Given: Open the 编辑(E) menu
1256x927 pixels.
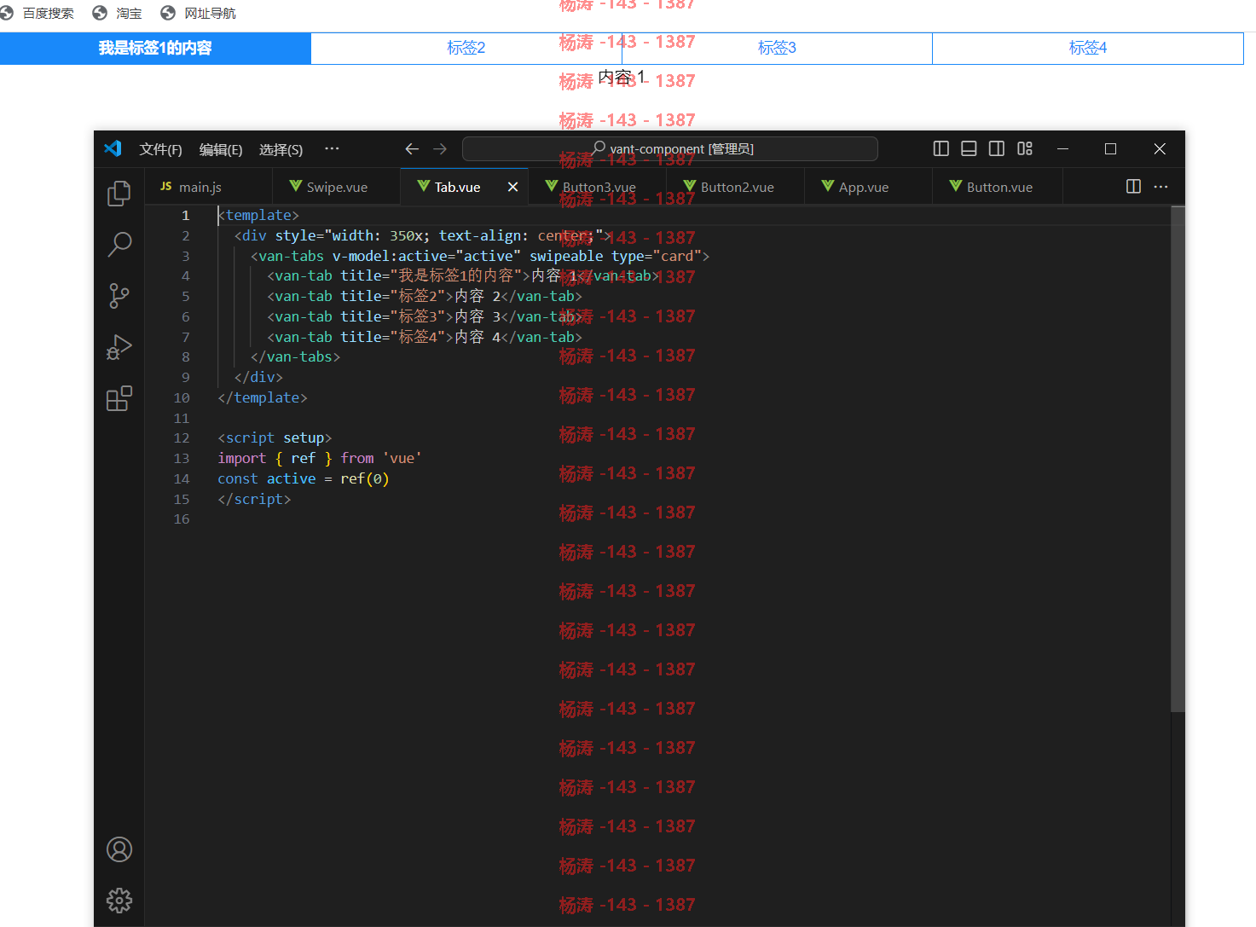Looking at the screenshot, I should [221, 149].
